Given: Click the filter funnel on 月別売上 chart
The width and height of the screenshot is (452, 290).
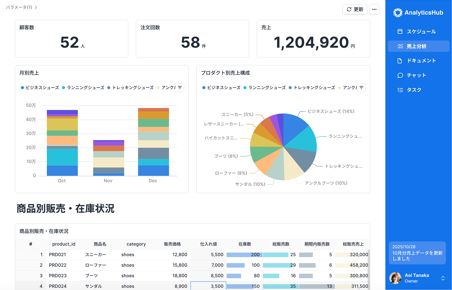Looking at the screenshot, I should pyautogui.click(x=179, y=87).
